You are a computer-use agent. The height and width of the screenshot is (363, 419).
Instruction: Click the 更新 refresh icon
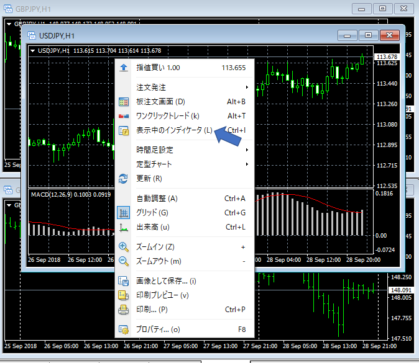click(x=123, y=179)
